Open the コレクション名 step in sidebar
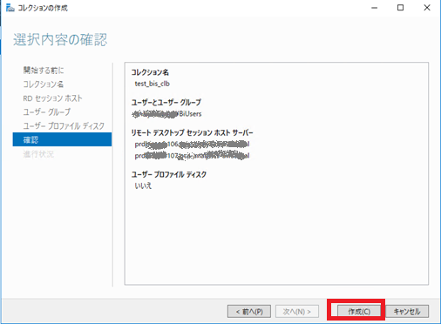The height and width of the screenshot is (324, 441). click(x=44, y=84)
